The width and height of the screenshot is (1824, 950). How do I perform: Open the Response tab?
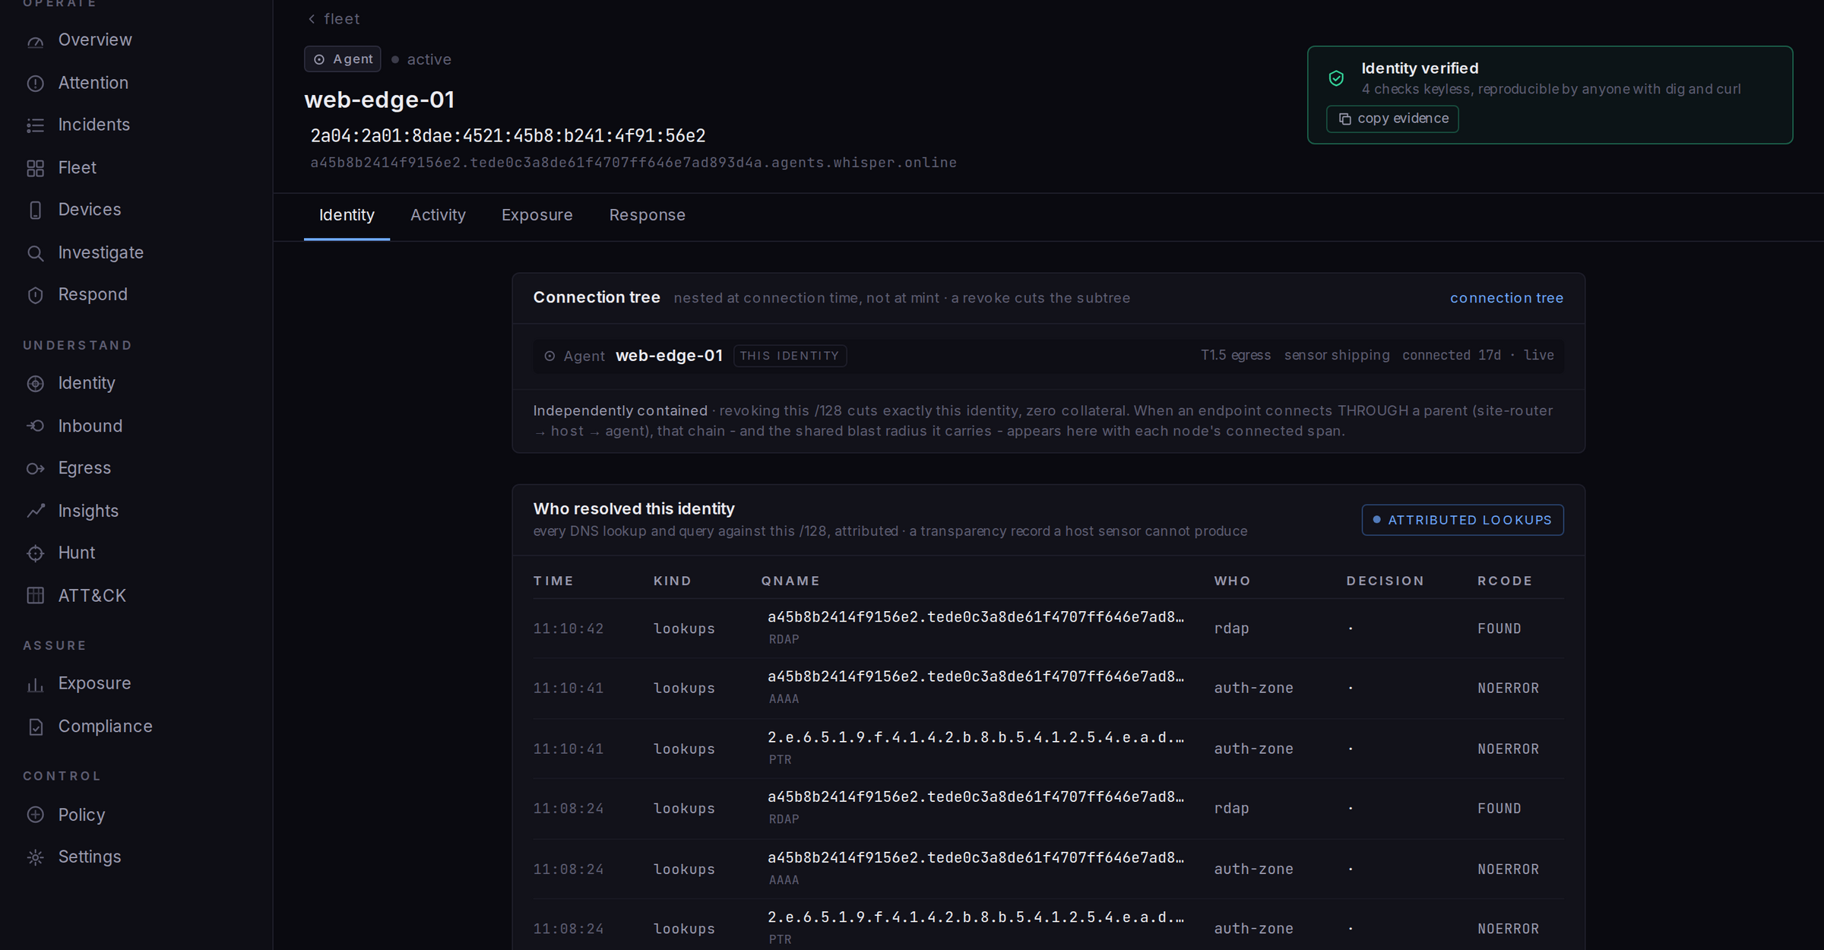click(x=647, y=215)
